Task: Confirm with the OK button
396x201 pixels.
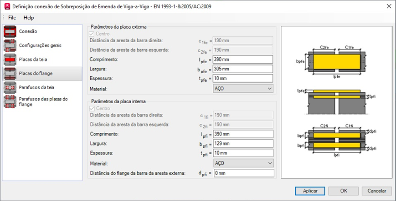Action: [x=344, y=191]
